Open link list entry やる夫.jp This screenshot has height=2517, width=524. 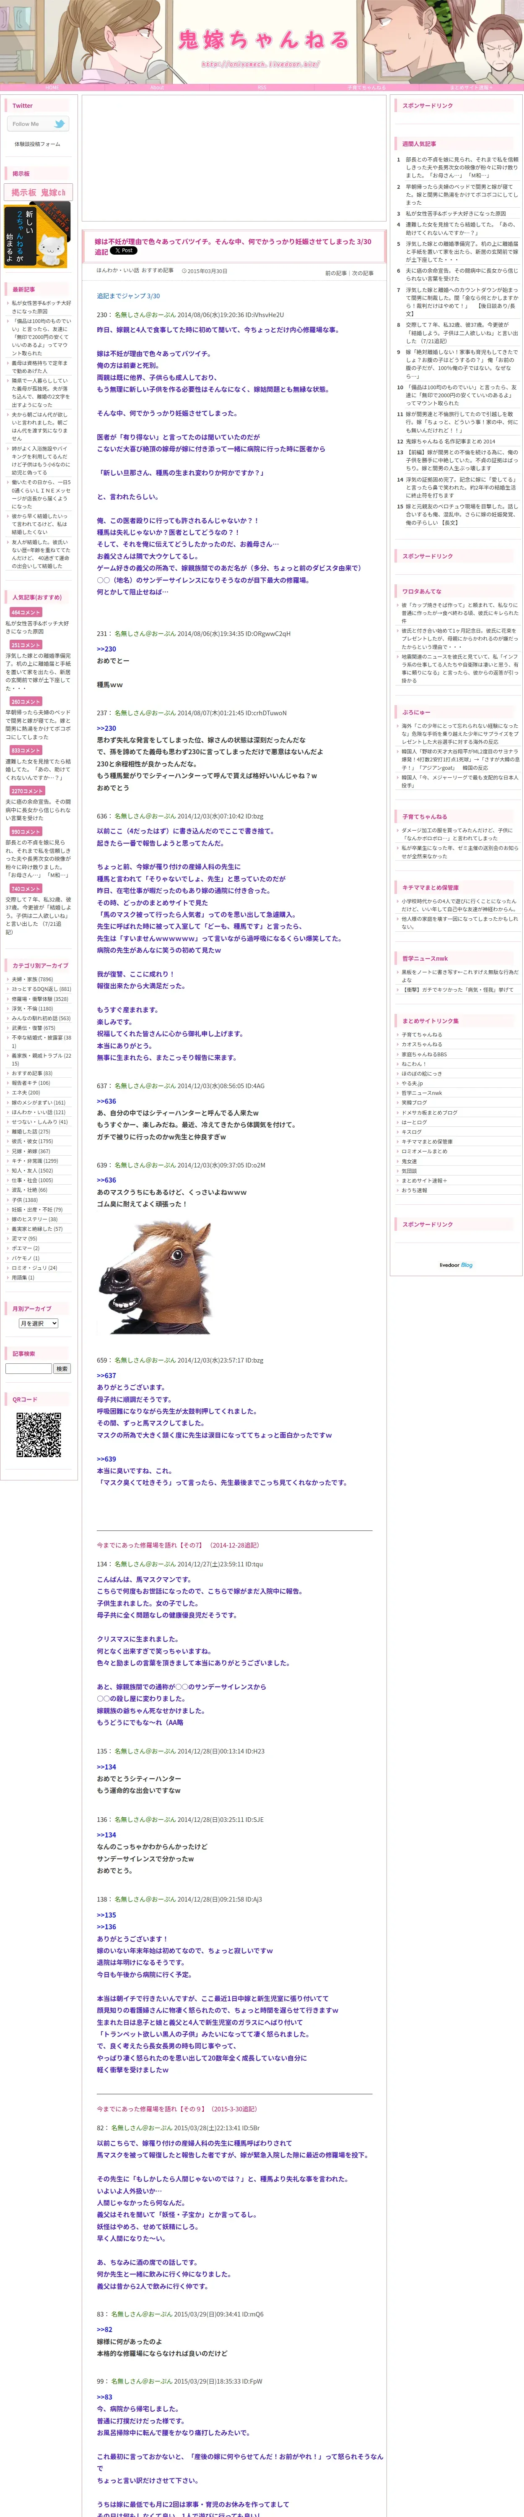(413, 1084)
